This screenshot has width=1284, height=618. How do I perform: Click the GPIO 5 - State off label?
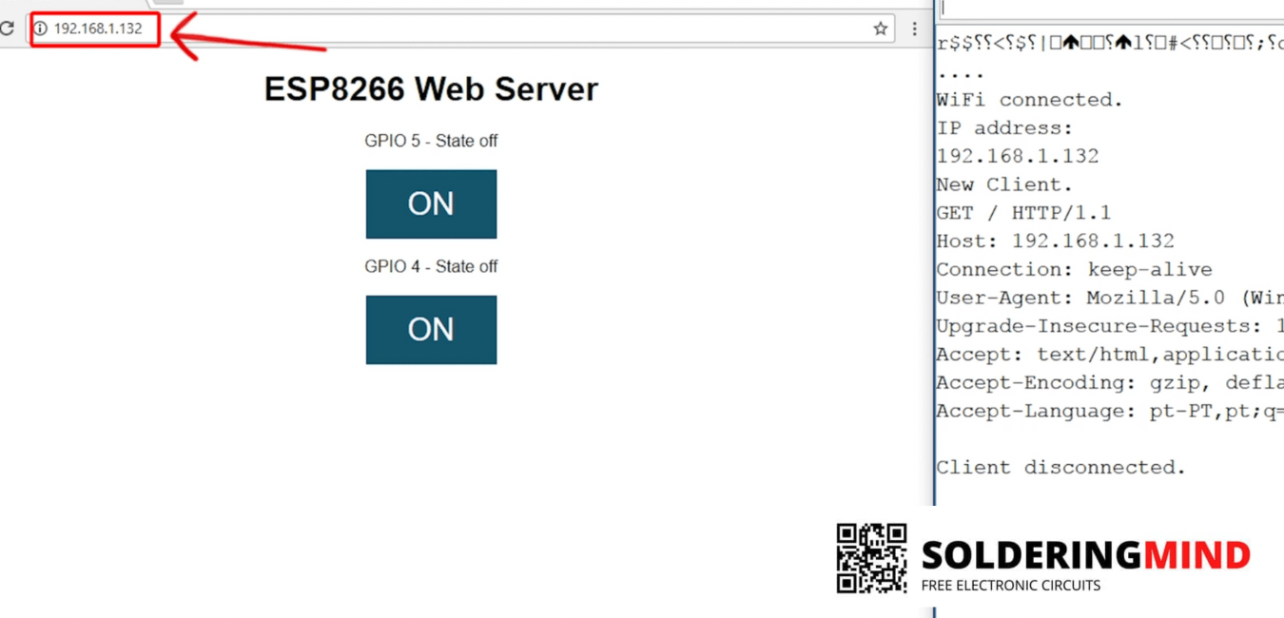coord(431,141)
